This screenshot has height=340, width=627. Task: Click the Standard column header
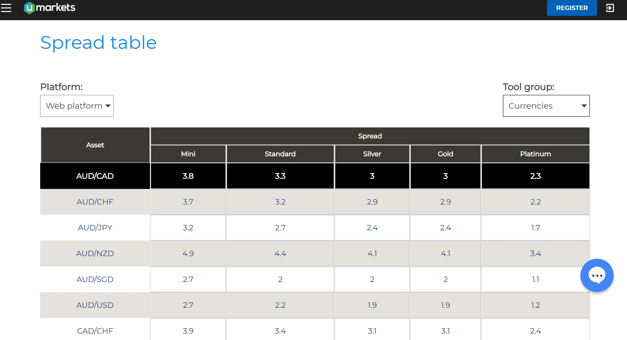(280, 154)
